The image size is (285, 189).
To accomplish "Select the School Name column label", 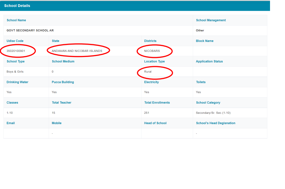I will click(x=16, y=20).
